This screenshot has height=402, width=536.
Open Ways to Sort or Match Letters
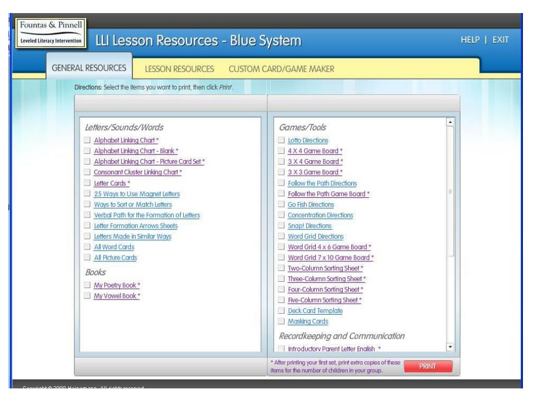[x=133, y=205]
